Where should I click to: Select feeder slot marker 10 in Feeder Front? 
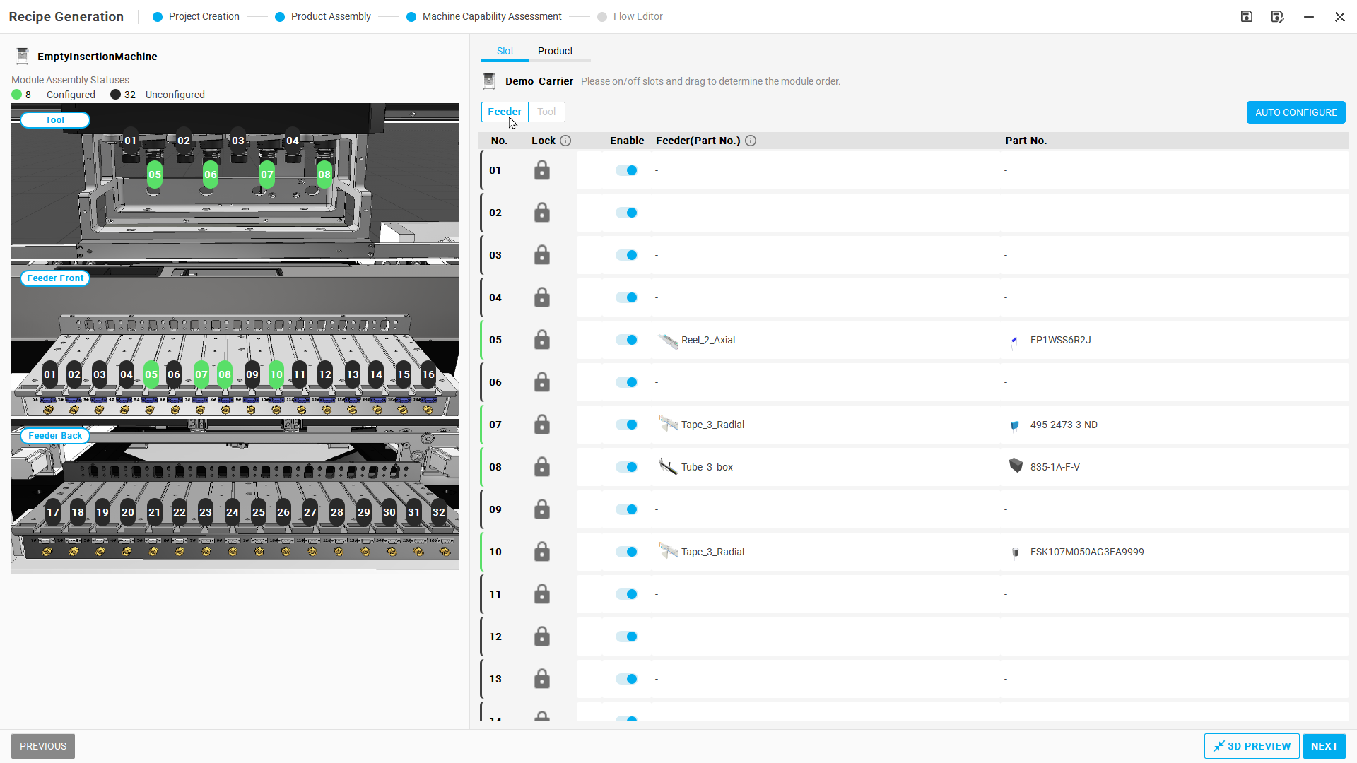pos(276,374)
